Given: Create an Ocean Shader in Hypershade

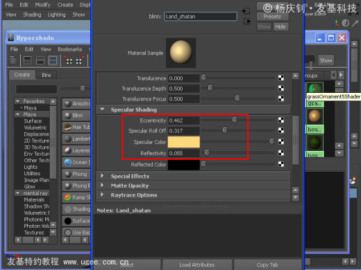Looking at the screenshot, I should (x=76, y=162).
